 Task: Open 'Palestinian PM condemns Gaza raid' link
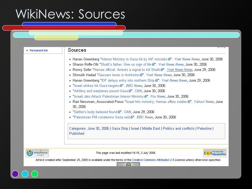point(102,117)
